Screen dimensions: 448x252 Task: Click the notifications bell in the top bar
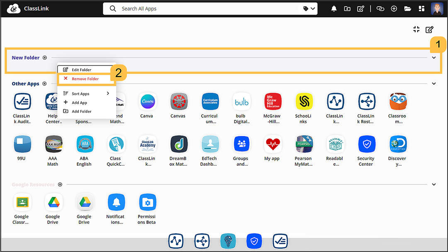(x=334, y=8)
